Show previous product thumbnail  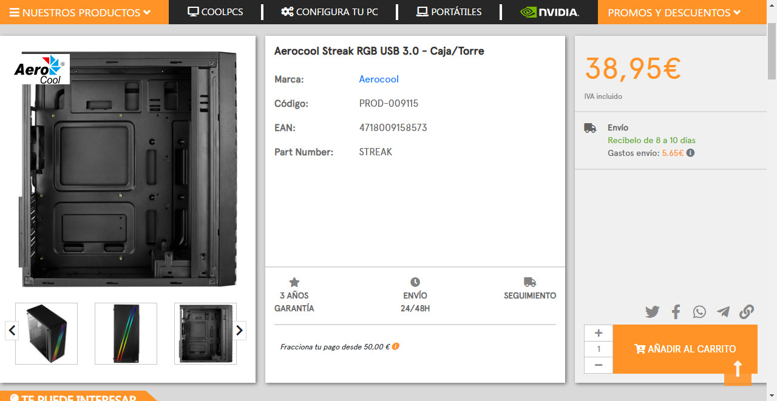(x=12, y=331)
